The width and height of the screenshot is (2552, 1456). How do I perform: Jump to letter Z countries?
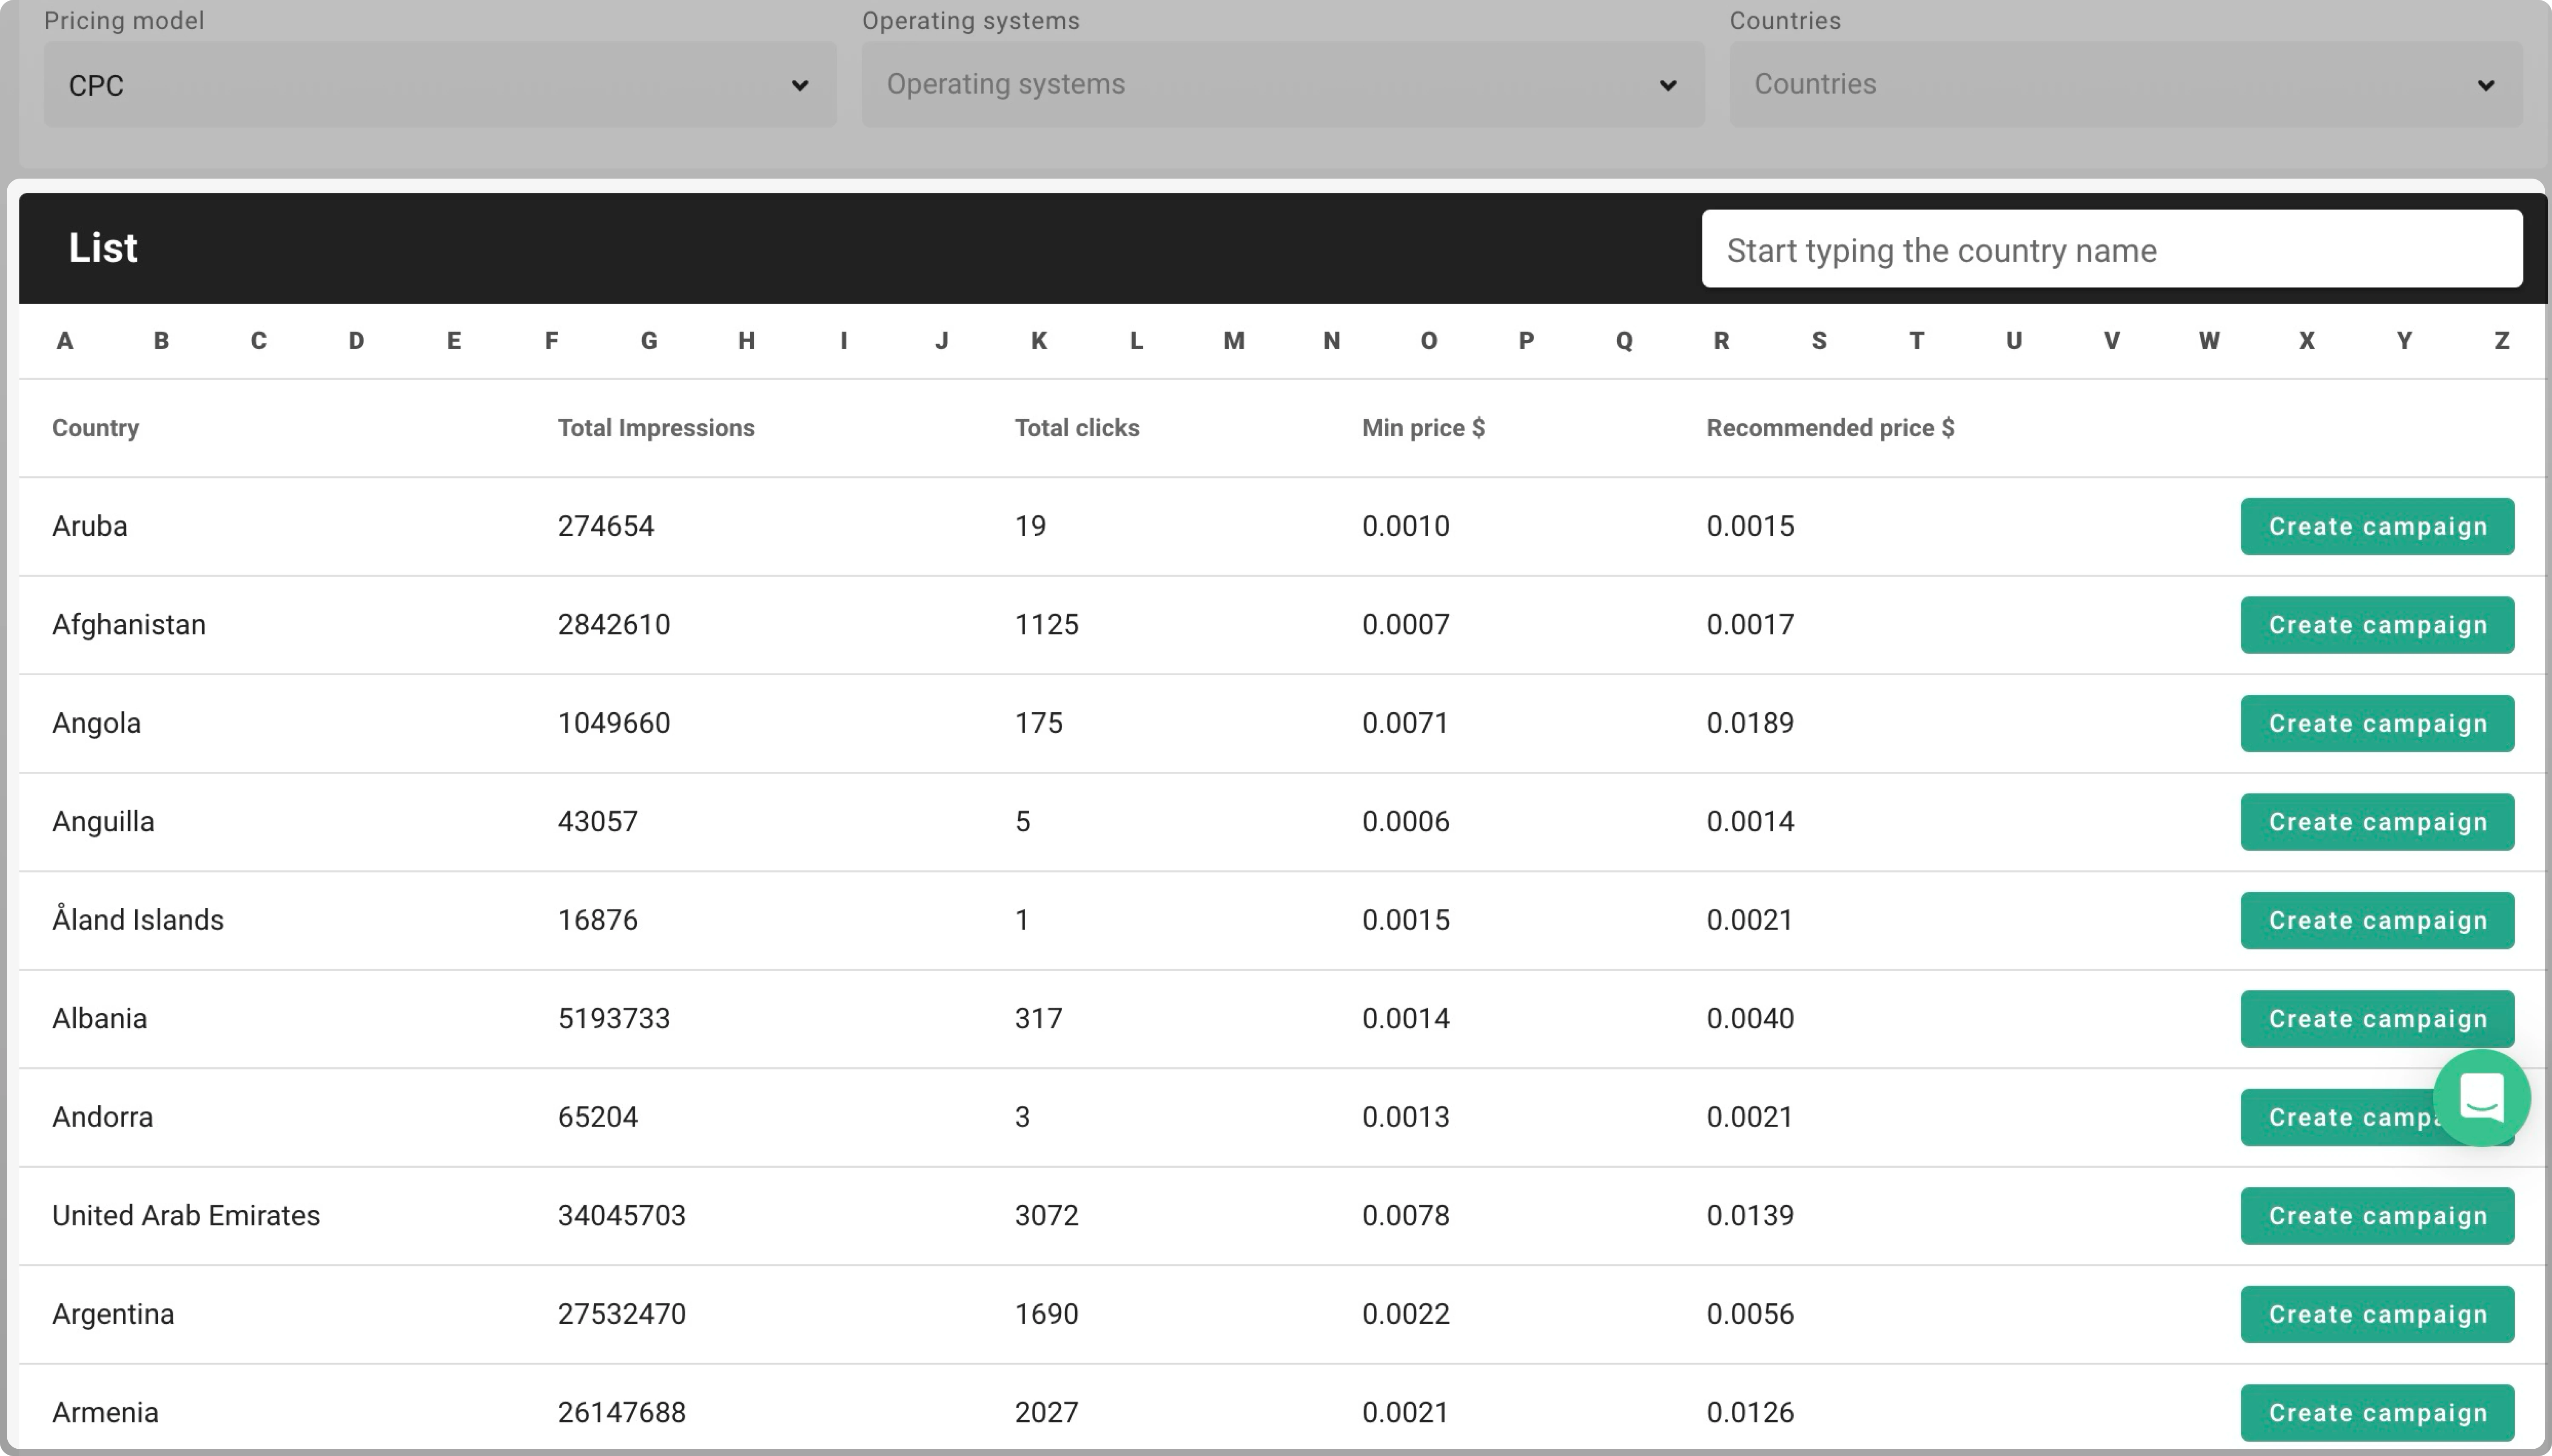(x=2501, y=341)
